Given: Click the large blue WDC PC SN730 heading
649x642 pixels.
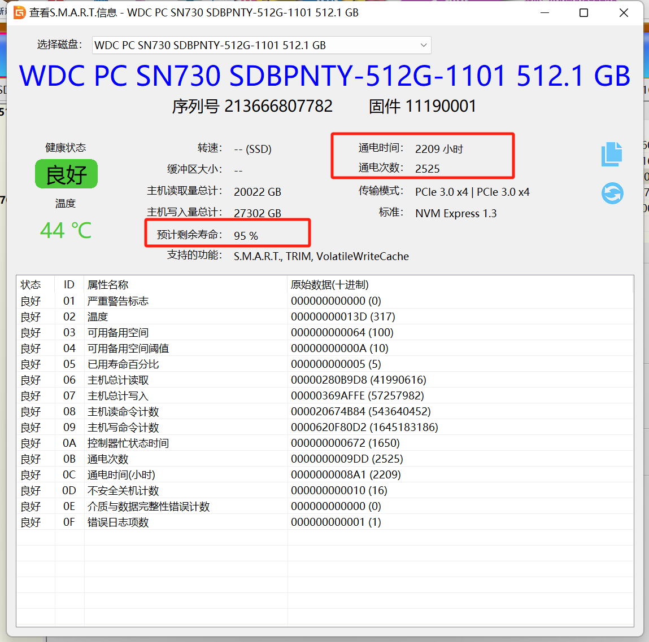Looking at the screenshot, I should click(324, 76).
